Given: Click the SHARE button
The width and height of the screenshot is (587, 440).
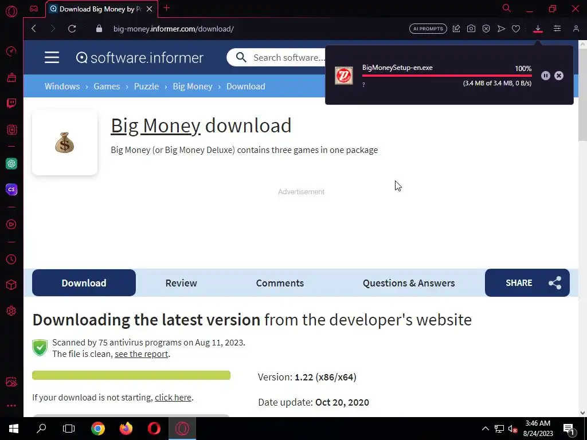Looking at the screenshot, I should 527,283.
